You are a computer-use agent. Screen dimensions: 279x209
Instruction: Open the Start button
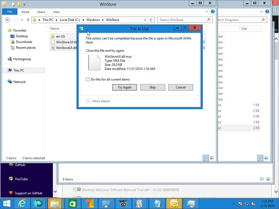point(7,204)
